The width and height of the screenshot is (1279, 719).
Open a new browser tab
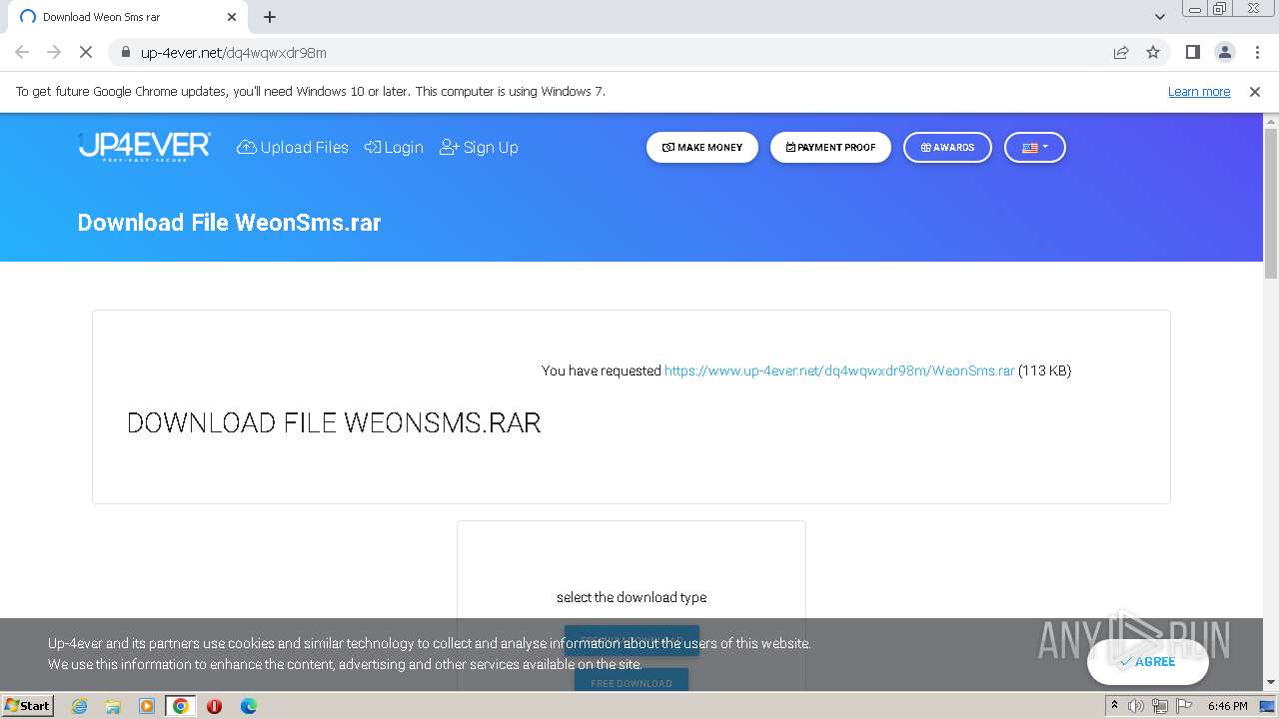270,17
